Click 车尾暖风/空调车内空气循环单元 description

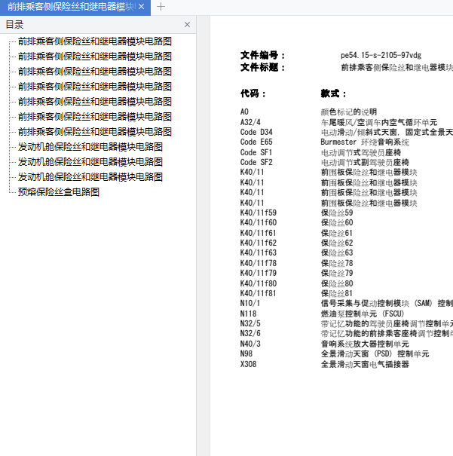[x=379, y=122]
